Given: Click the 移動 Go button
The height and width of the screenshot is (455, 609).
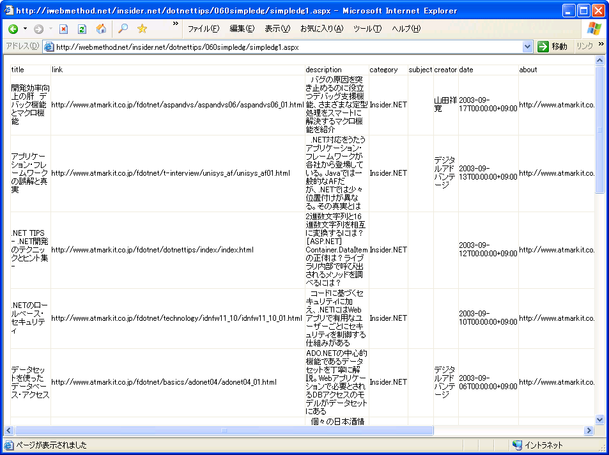Looking at the screenshot, I should click(552, 47).
